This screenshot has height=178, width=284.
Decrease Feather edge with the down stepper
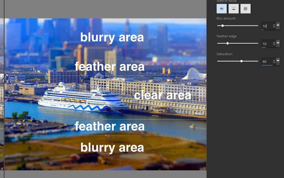tap(274, 45)
